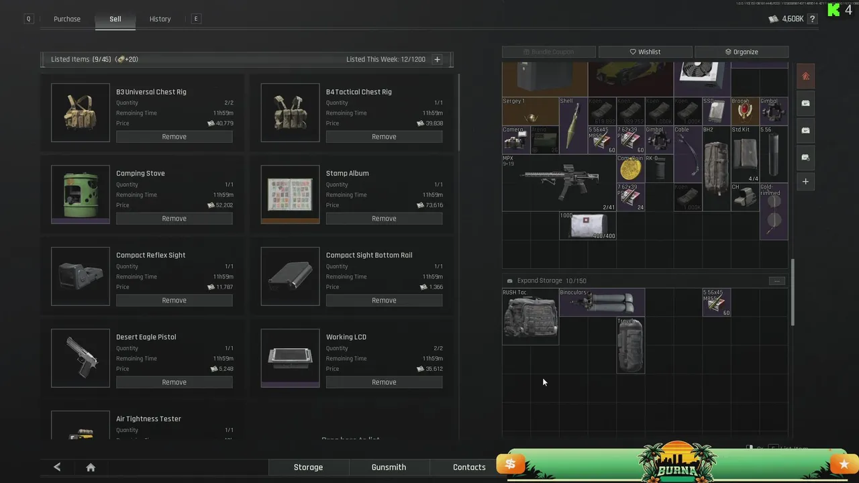Open the Expand Storage three-dot menu
859x483 pixels.
(776, 280)
